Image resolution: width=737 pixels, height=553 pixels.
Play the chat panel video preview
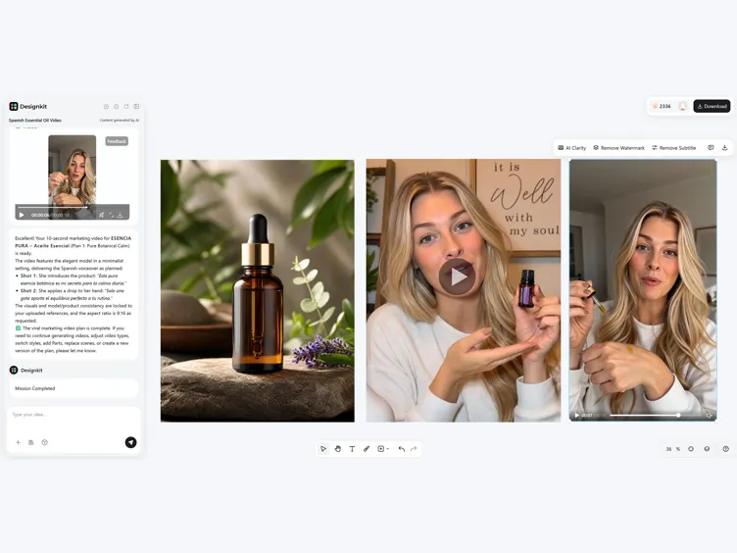22,215
